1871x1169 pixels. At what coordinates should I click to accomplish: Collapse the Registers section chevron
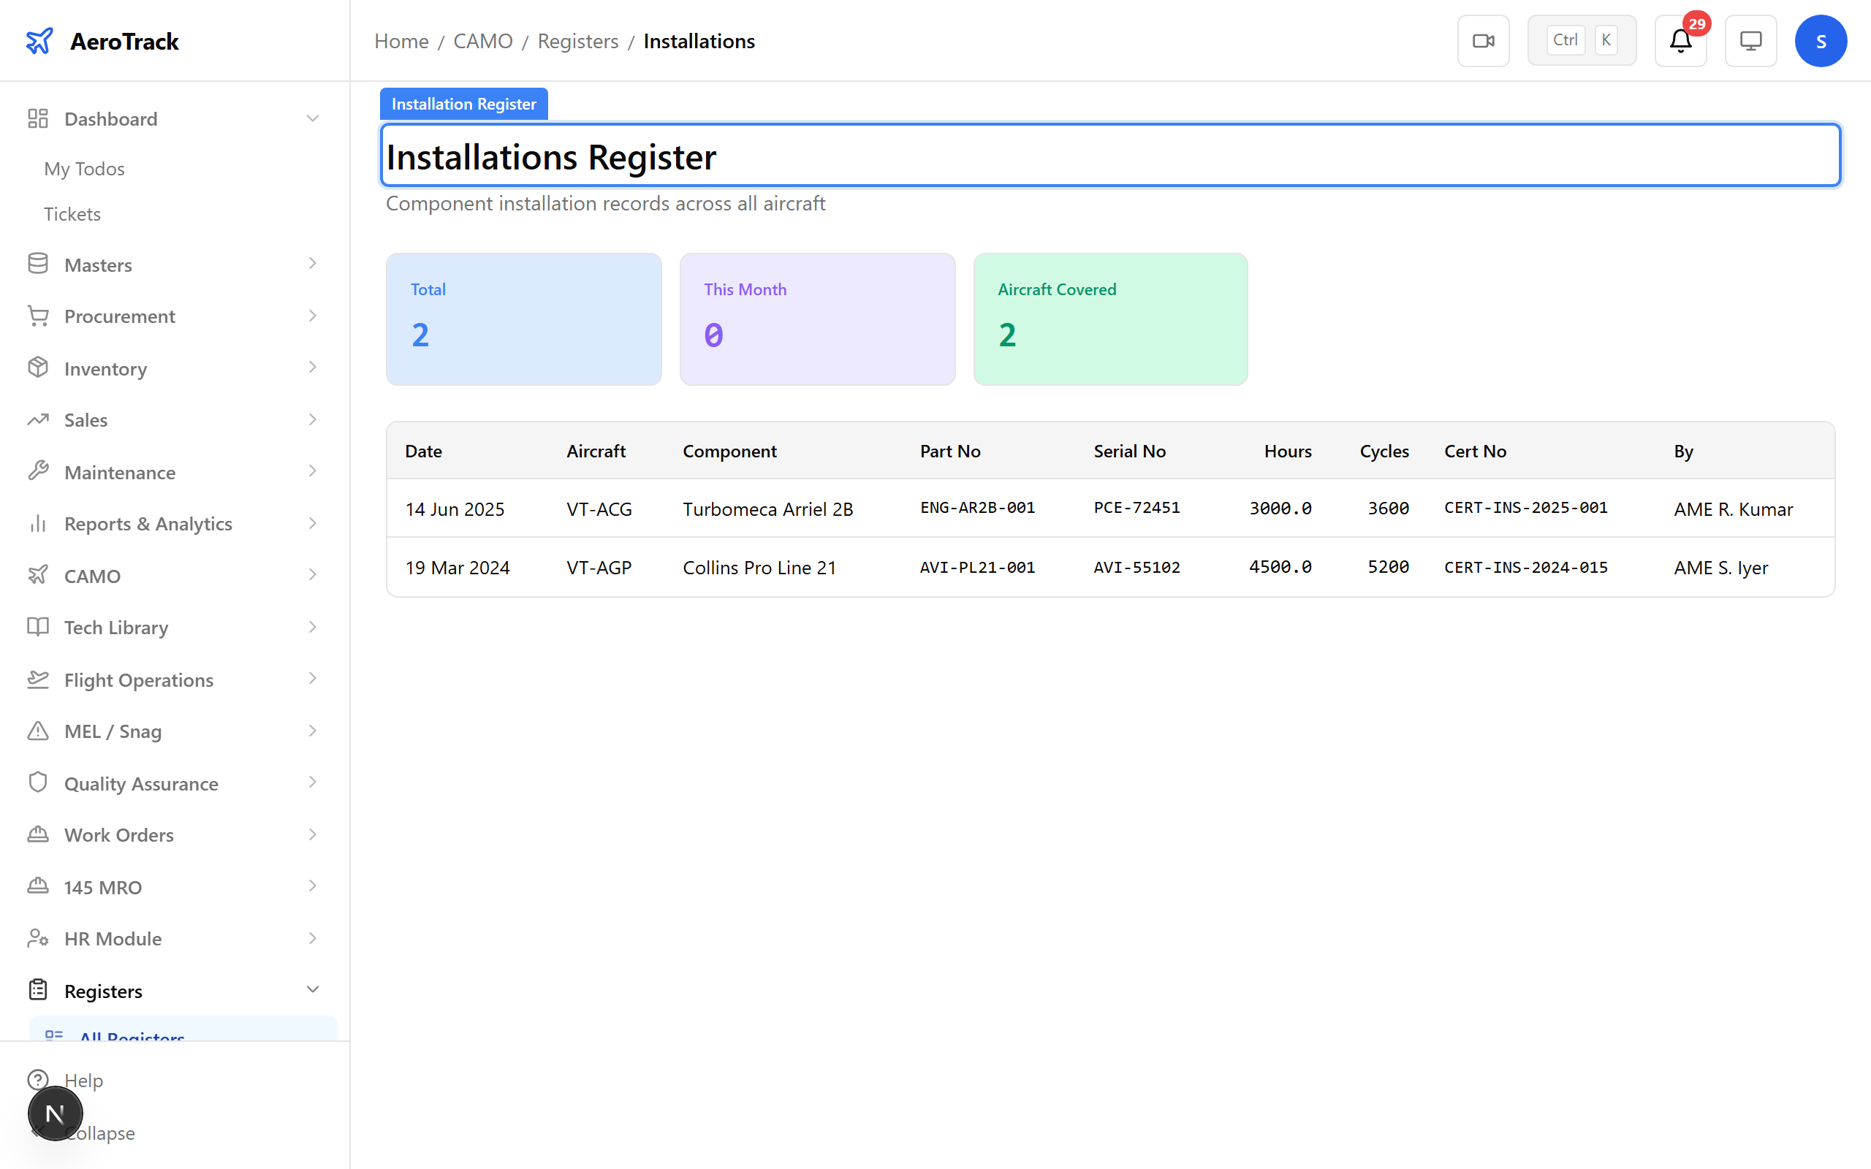(312, 989)
